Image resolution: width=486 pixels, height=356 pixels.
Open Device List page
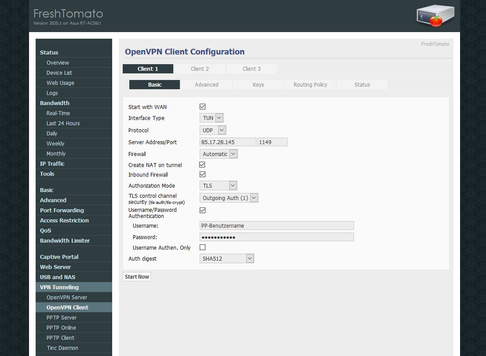[74, 73]
